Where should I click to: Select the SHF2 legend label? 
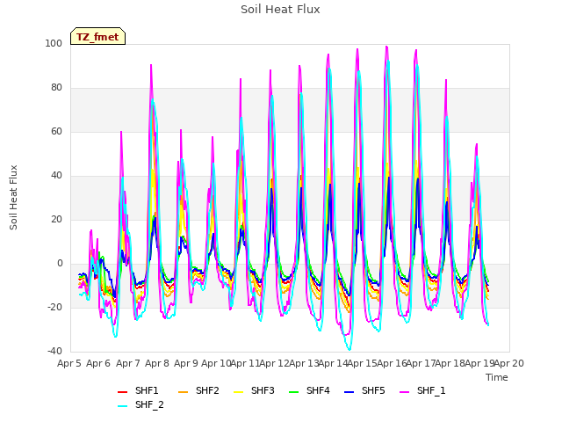(207, 390)
